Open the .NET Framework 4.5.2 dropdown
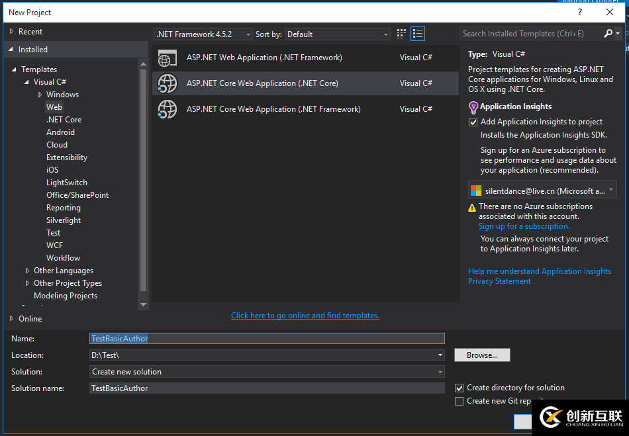 [203, 34]
